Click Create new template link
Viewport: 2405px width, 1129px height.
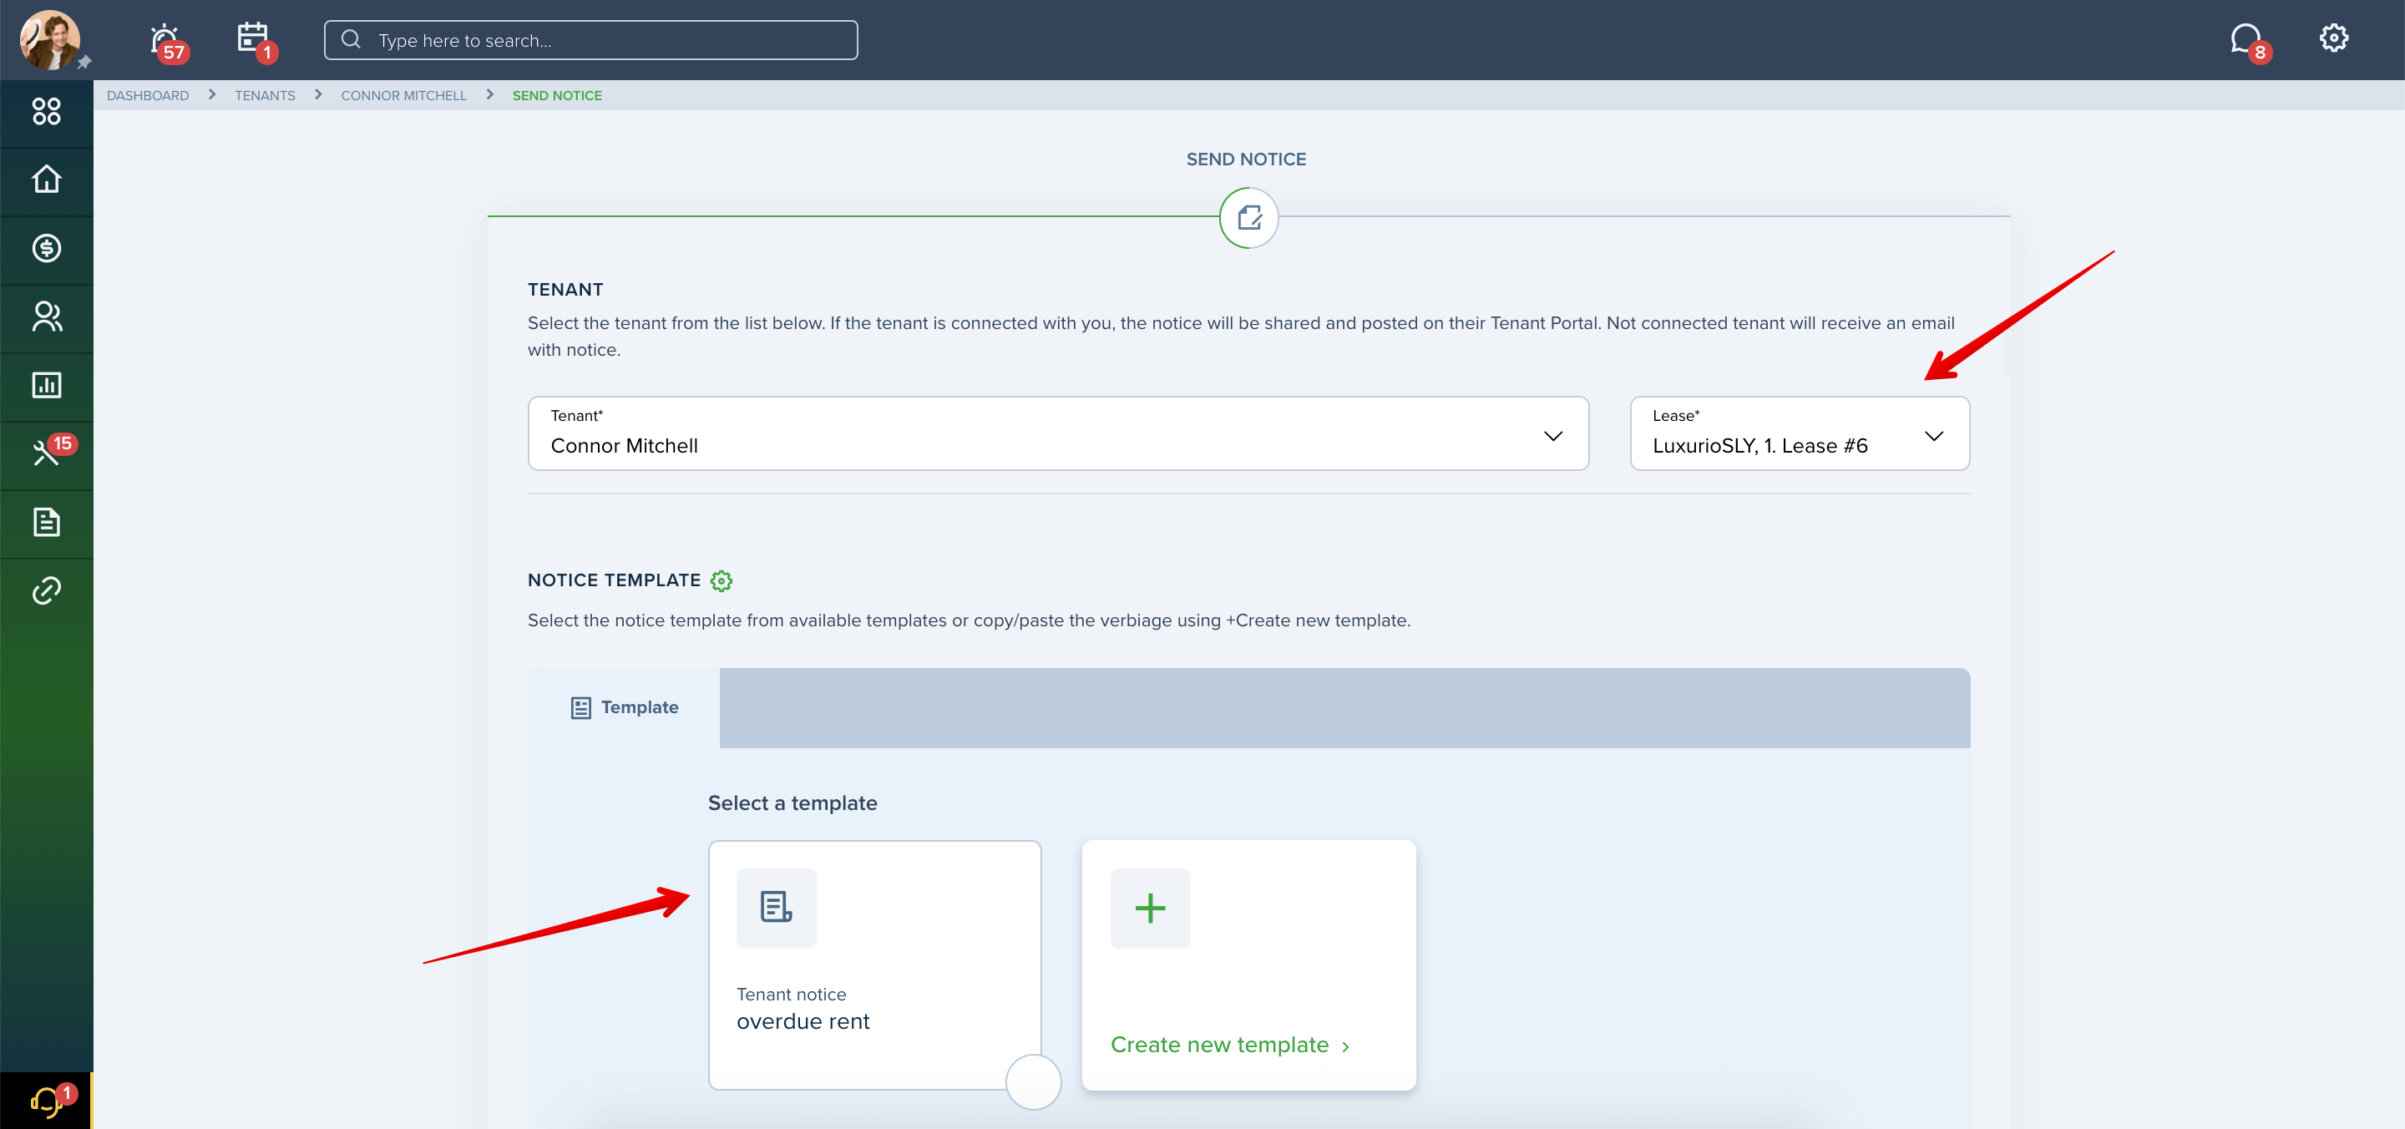1231,1045
